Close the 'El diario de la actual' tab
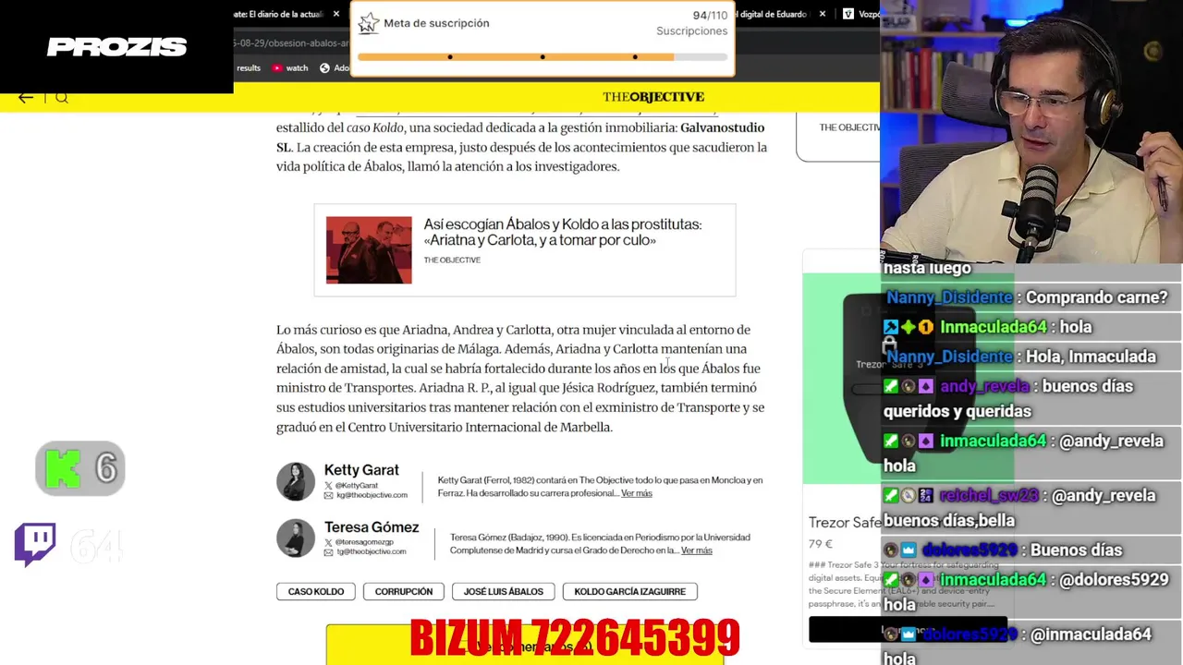 click(336, 14)
